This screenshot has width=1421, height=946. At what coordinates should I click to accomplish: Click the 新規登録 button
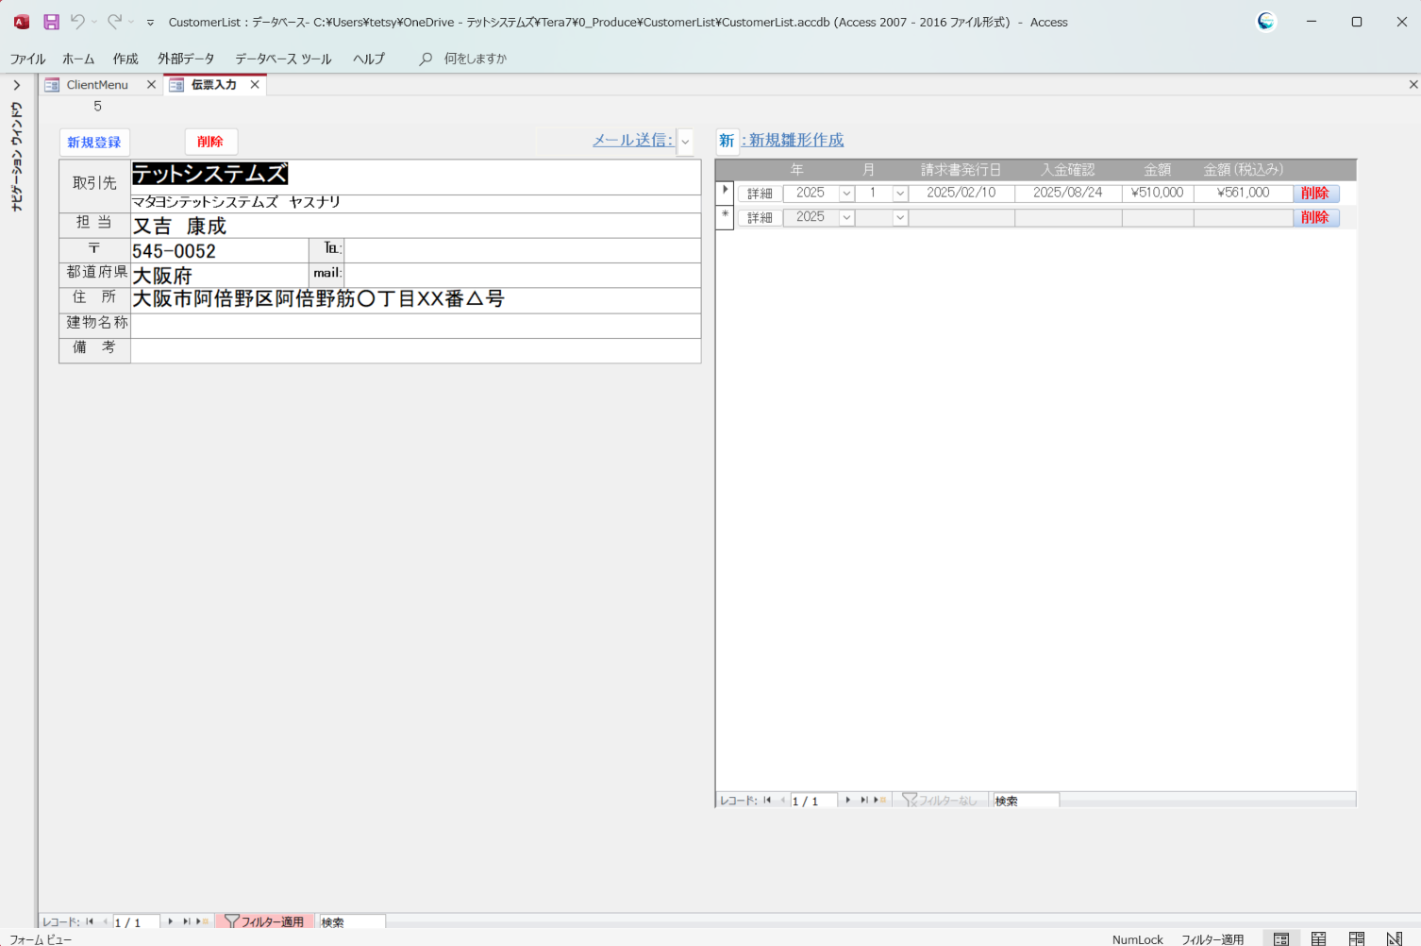click(94, 143)
